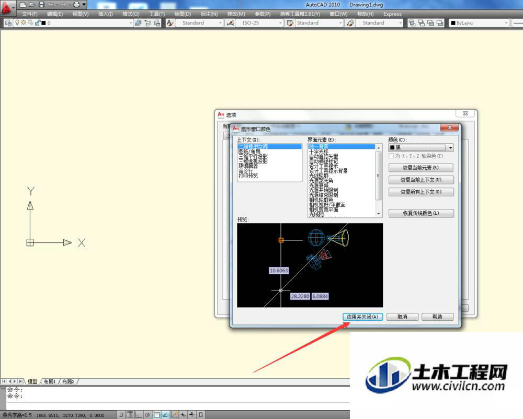The height and width of the screenshot is (419, 523).
Task: Jump to the first layout tab arrow
Action: (4, 381)
